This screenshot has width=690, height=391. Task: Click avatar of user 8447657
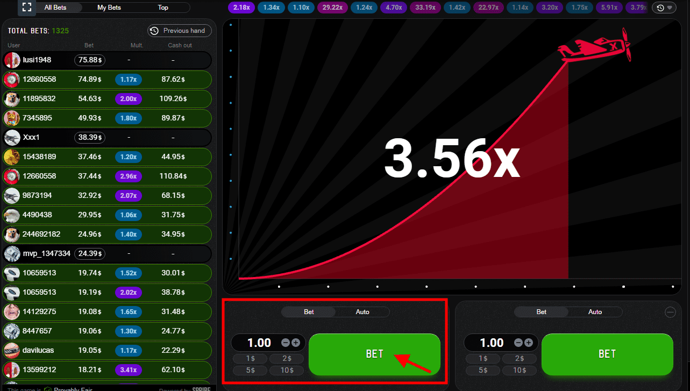tap(12, 331)
